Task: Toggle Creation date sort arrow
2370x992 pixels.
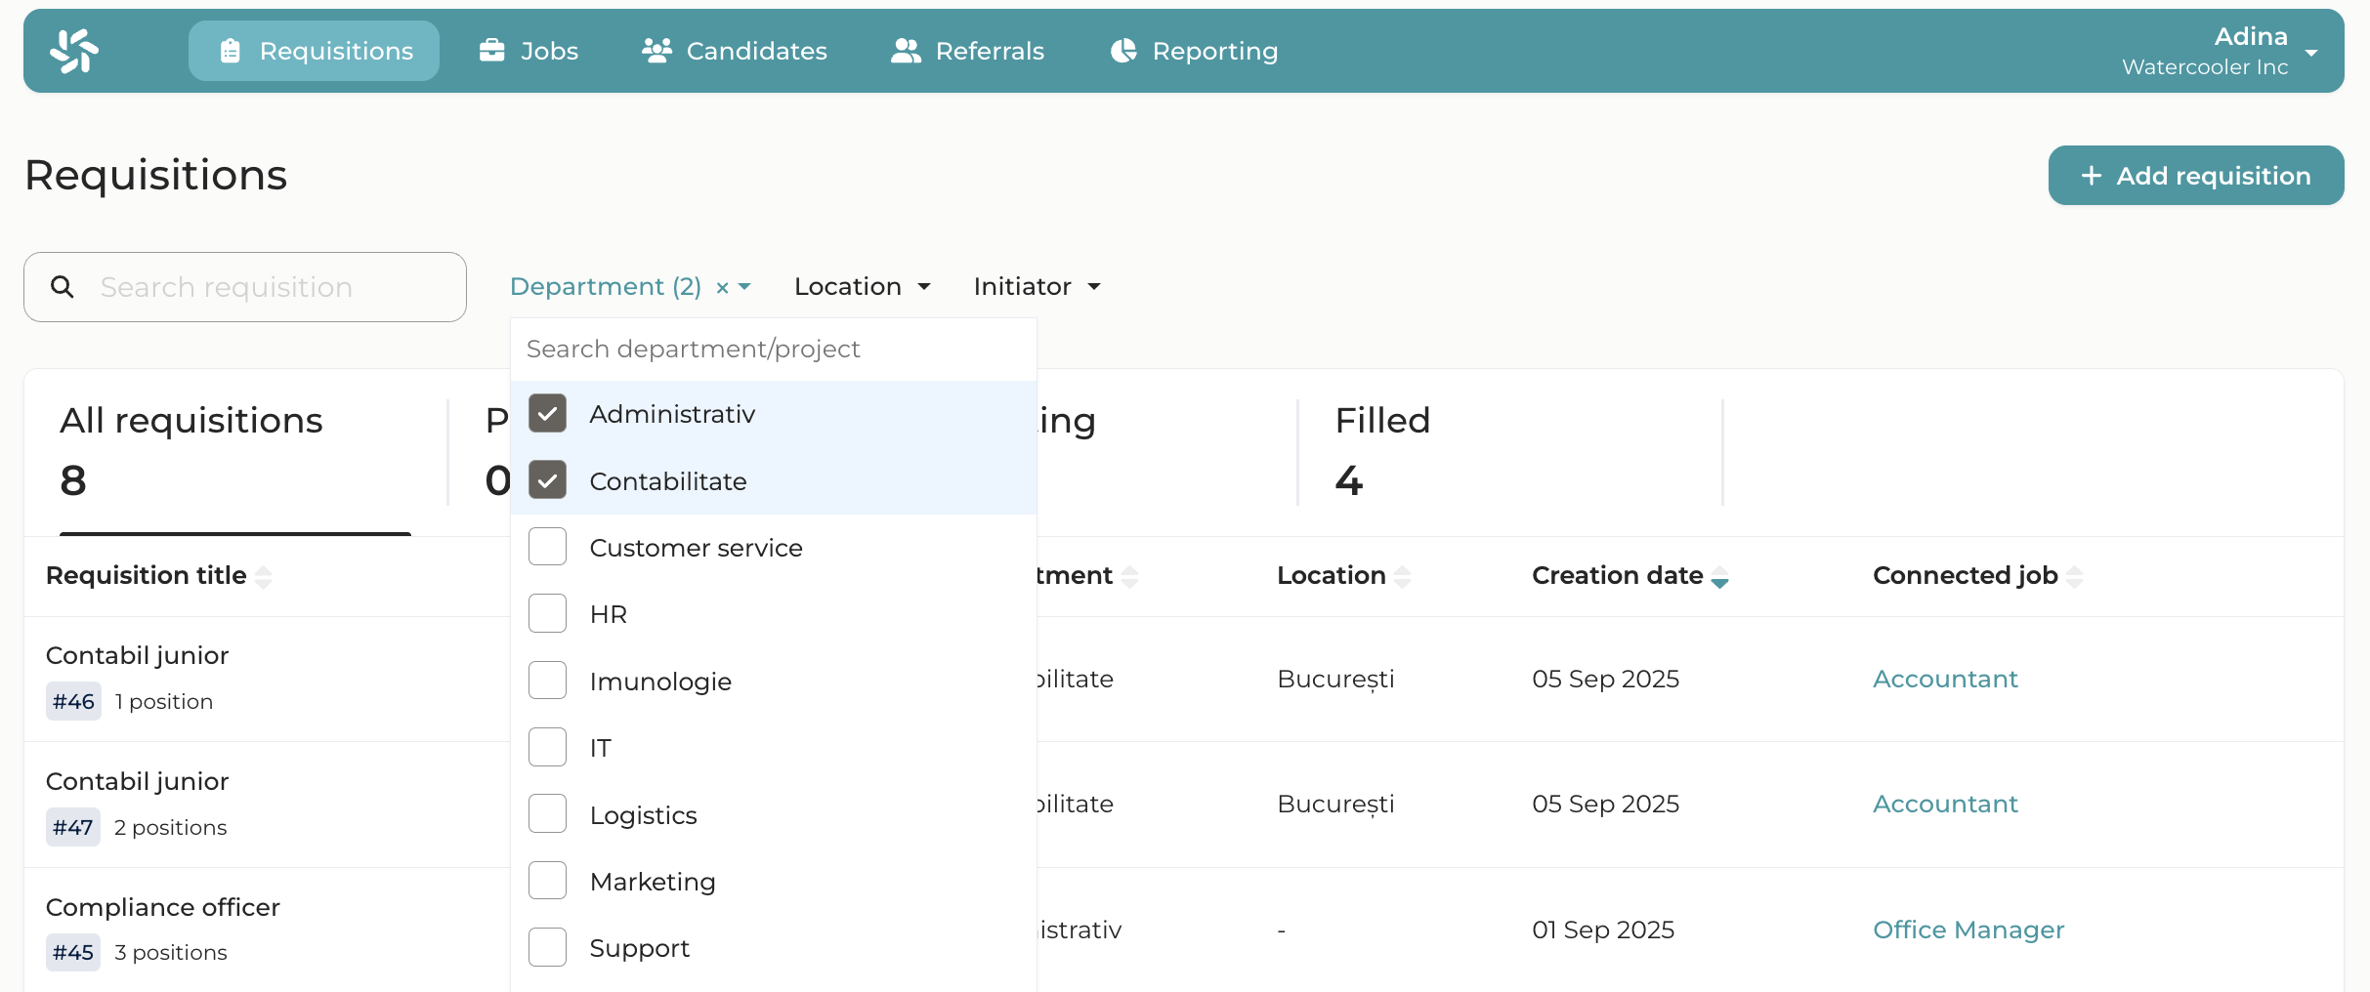Action: tap(1719, 578)
